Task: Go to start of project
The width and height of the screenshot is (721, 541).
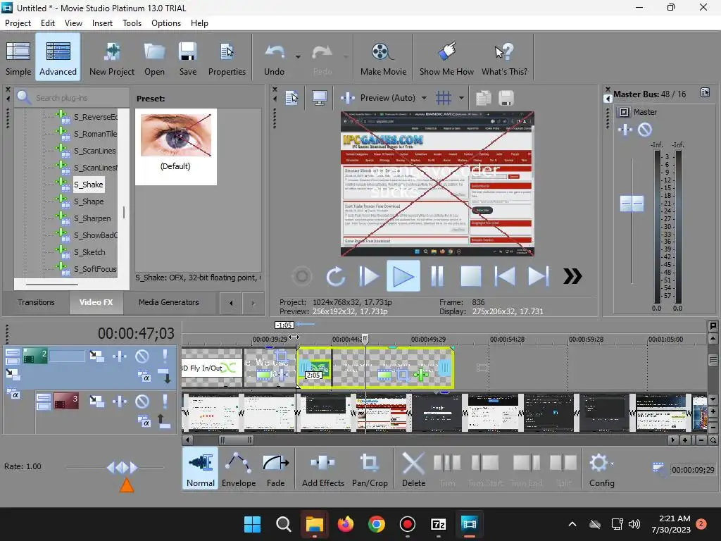Action: [504, 276]
